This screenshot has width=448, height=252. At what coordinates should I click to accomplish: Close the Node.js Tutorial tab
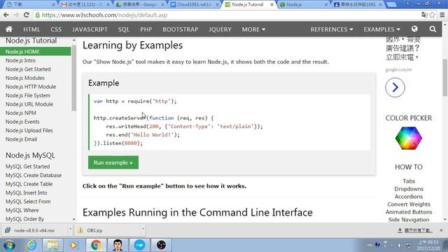pos(272,5)
